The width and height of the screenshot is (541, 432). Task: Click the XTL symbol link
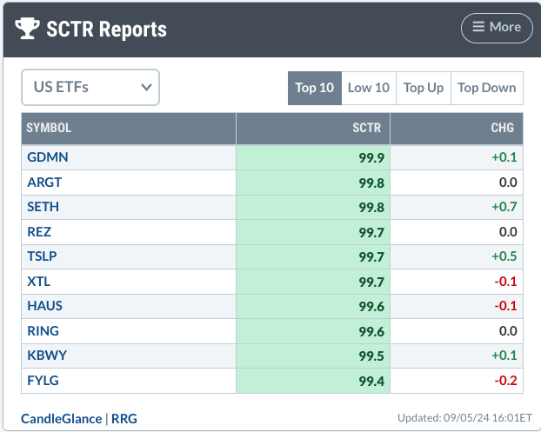tap(39, 282)
